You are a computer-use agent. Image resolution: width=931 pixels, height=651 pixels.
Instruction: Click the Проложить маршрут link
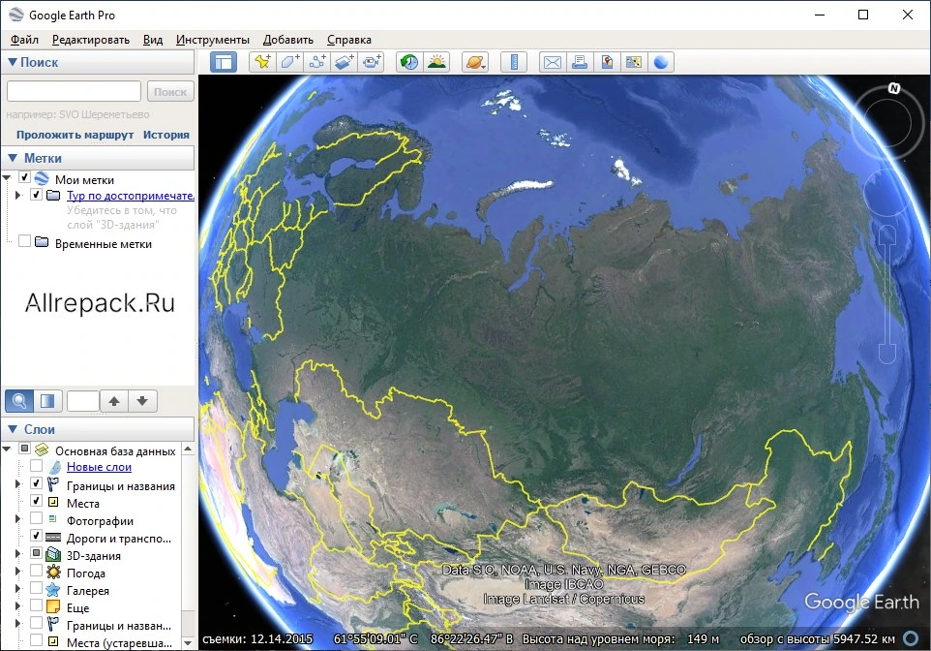75,135
